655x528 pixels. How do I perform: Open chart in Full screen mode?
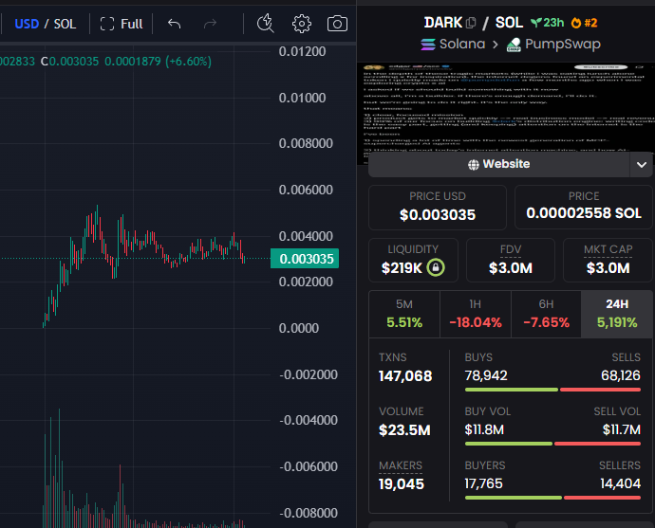122,24
